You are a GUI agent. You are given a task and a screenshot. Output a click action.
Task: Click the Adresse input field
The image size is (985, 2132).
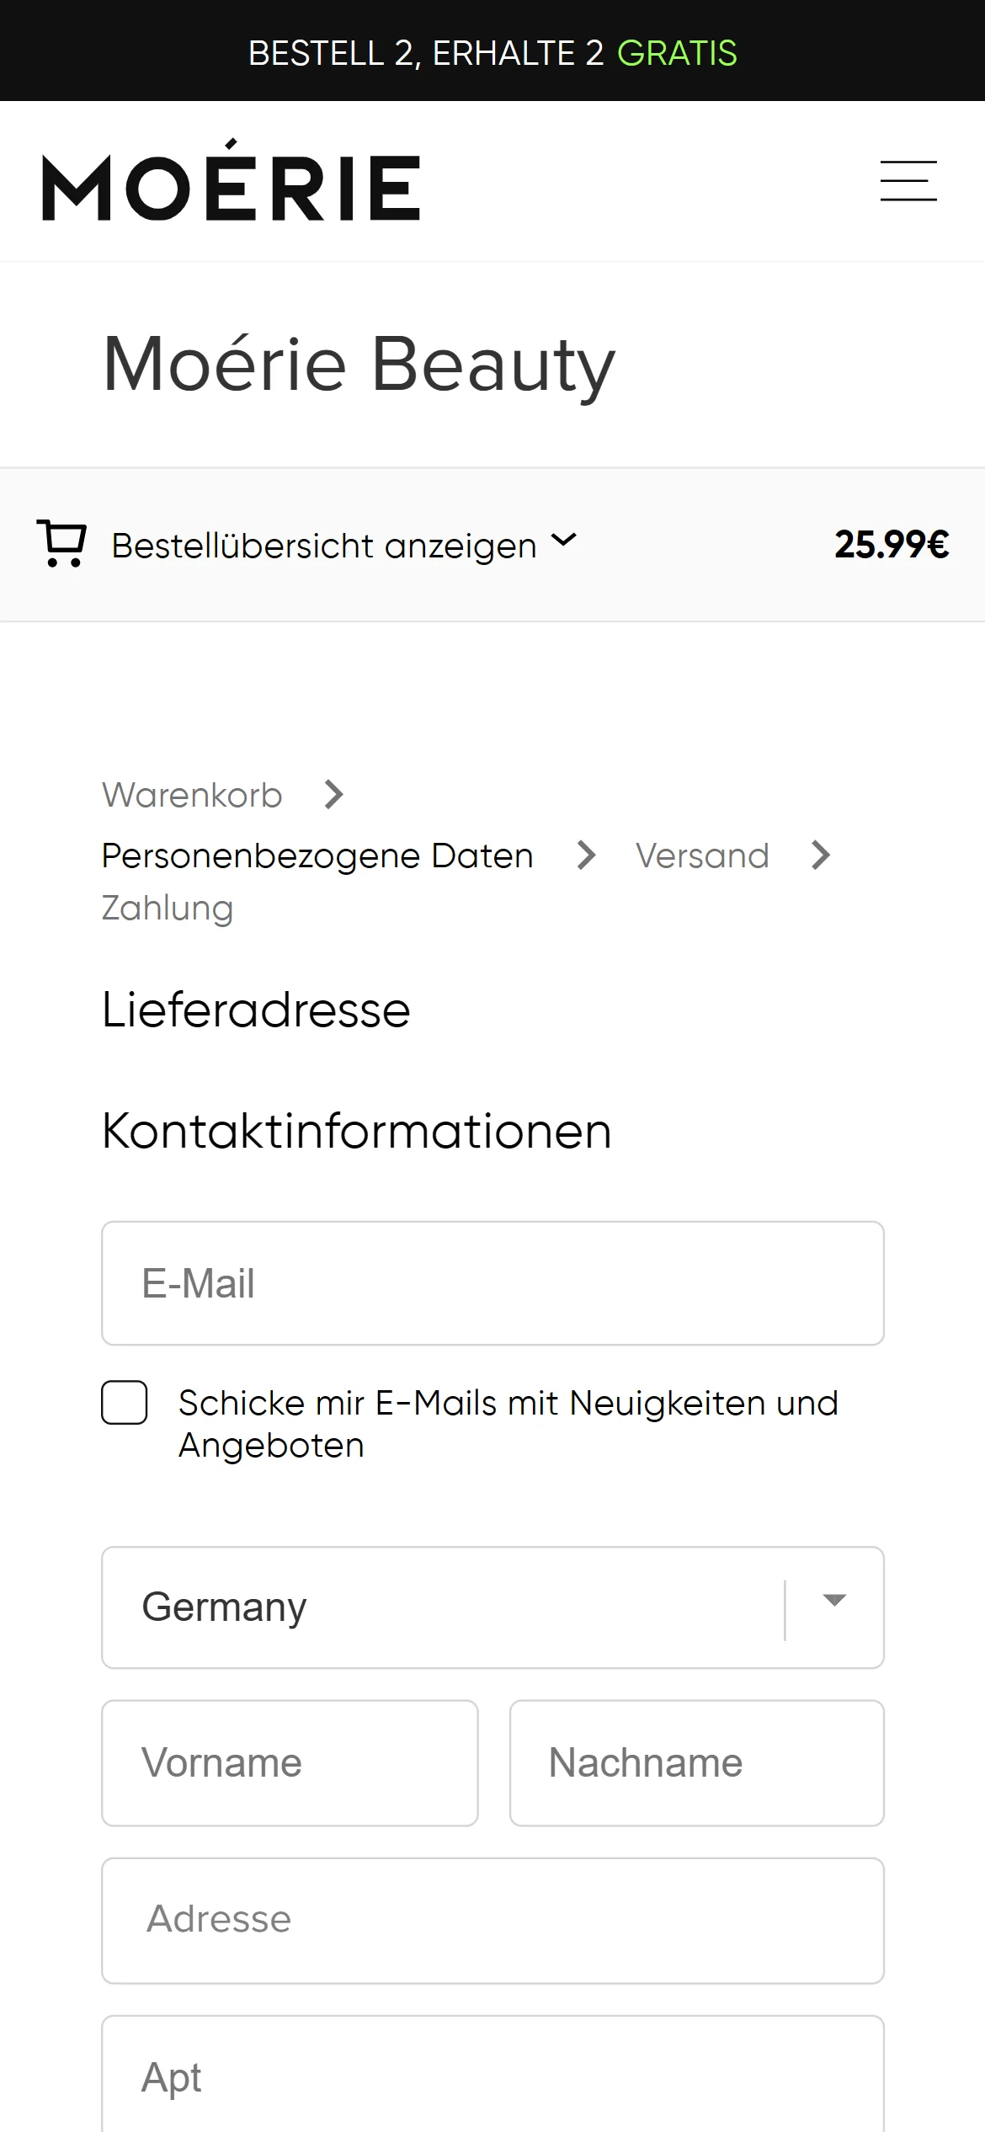click(x=492, y=1920)
